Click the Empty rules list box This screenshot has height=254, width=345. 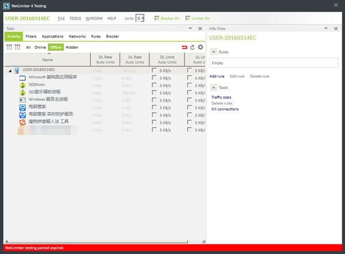click(x=274, y=63)
